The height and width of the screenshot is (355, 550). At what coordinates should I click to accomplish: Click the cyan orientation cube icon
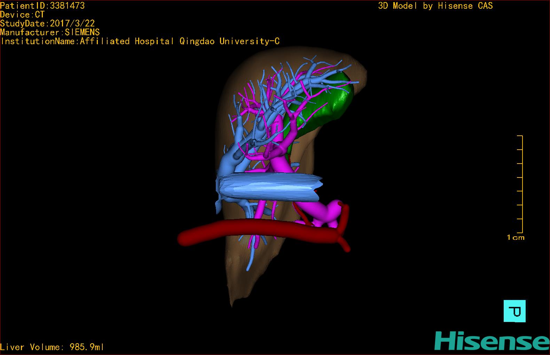click(x=515, y=311)
